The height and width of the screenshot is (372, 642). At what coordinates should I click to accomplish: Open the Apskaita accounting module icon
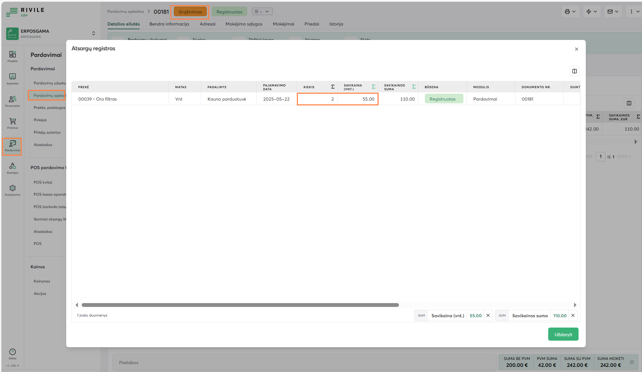pyautogui.click(x=12, y=79)
